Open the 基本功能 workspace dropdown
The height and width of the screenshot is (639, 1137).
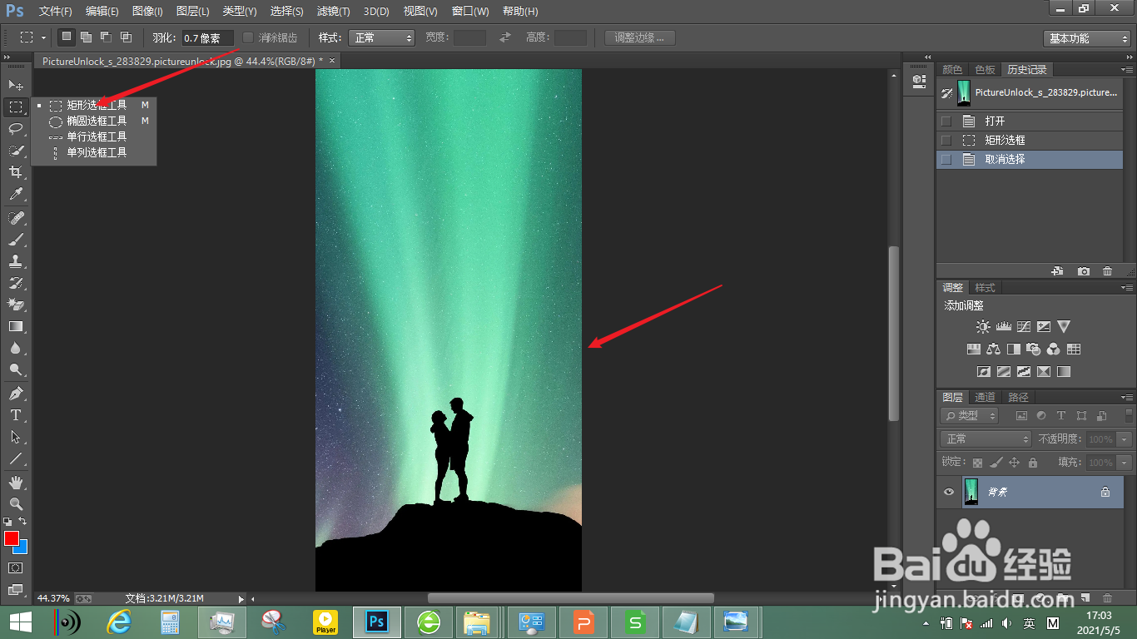1087,38
